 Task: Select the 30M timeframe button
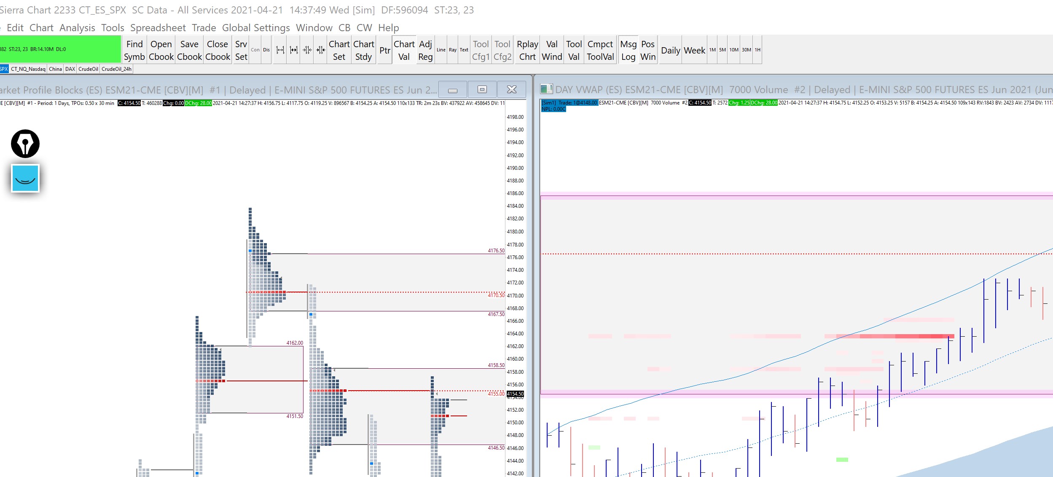tap(746, 50)
